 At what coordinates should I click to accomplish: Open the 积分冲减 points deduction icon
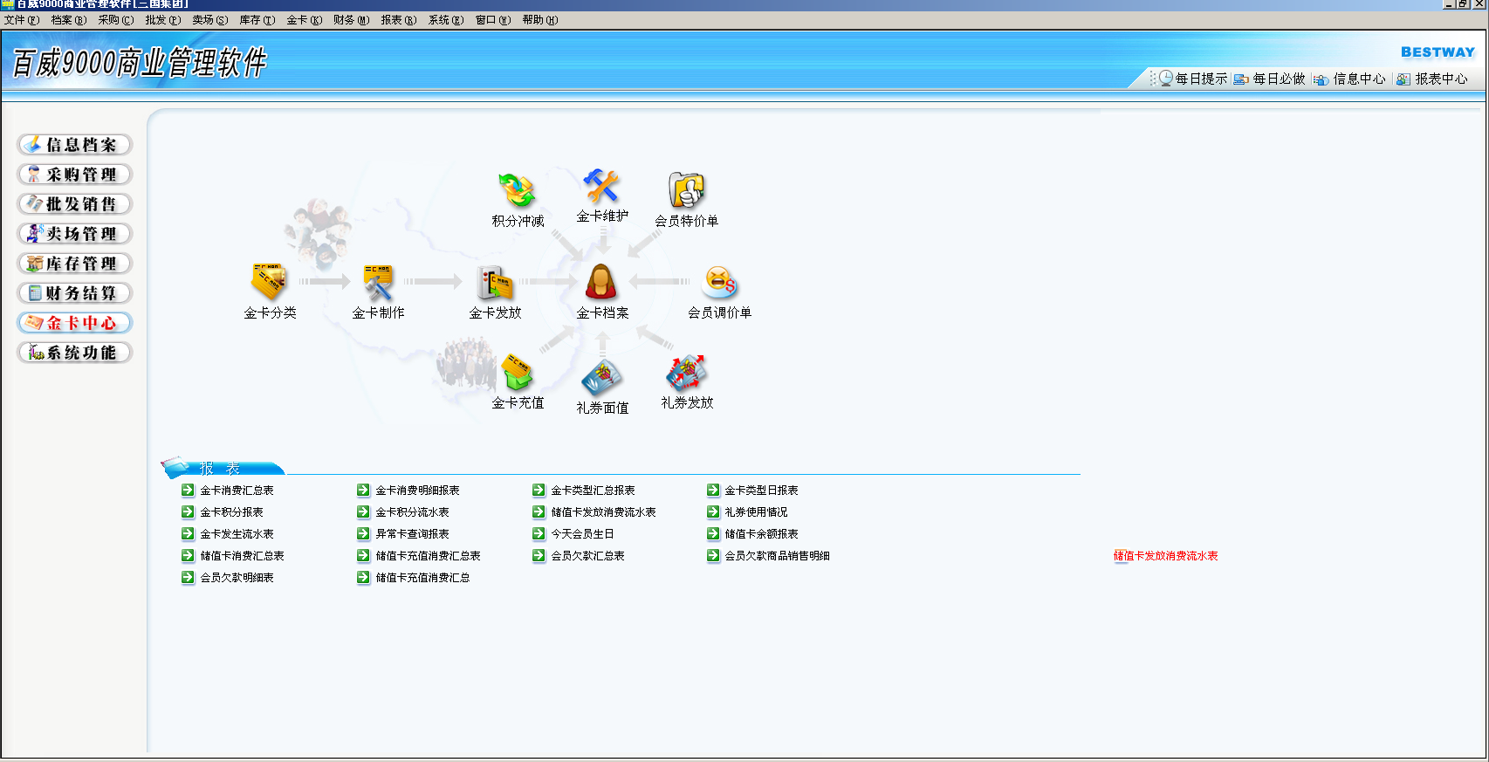pyautogui.click(x=517, y=190)
